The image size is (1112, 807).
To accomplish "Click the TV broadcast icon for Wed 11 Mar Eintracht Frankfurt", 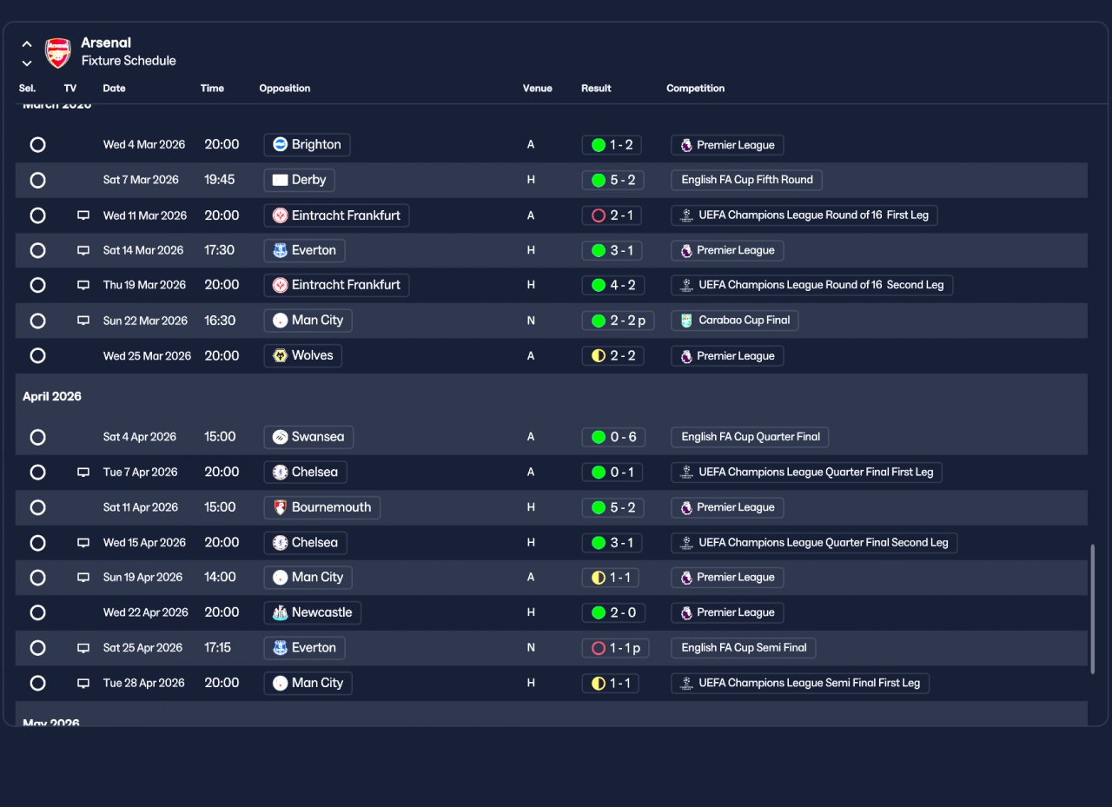I will coord(83,215).
